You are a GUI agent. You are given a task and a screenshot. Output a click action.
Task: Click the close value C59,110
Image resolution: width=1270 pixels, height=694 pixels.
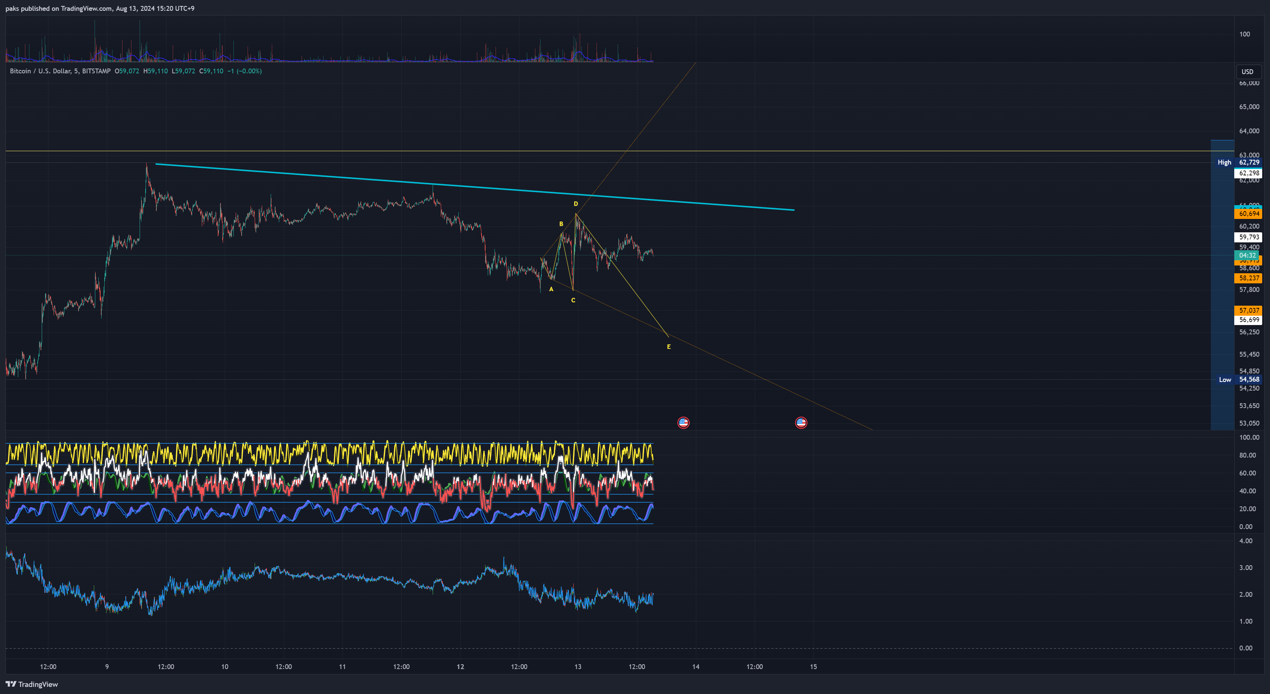211,71
